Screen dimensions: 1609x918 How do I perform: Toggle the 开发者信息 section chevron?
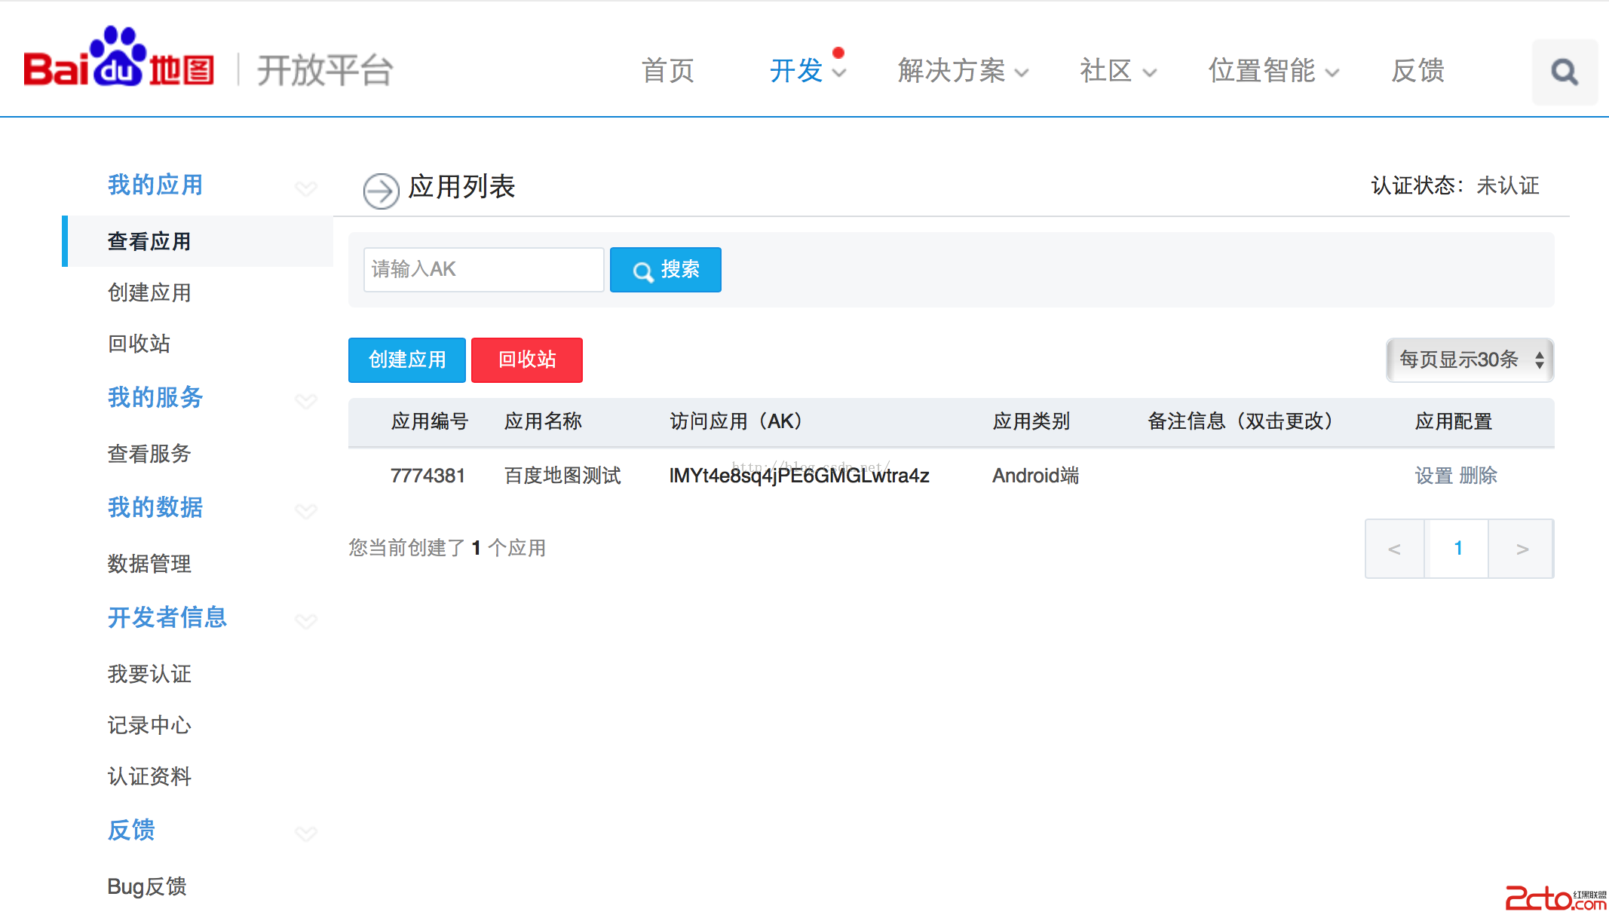click(x=305, y=620)
